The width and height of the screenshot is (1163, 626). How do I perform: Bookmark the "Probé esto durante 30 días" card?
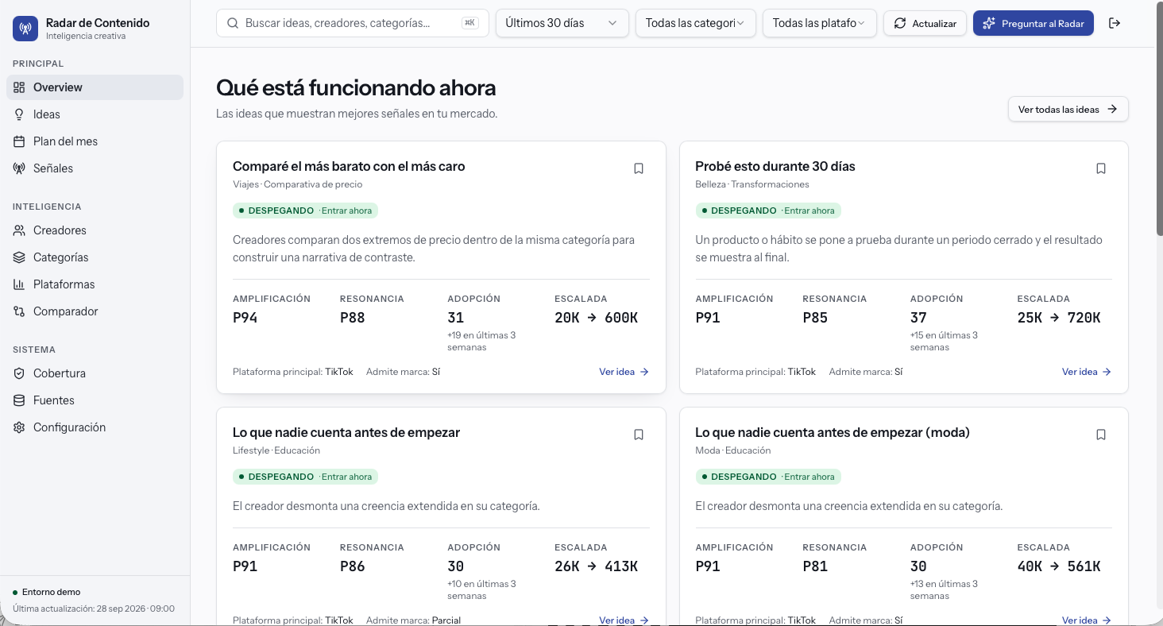click(x=1101, y=168)
